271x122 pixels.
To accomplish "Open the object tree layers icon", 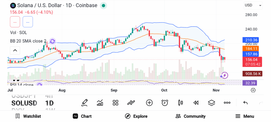I will [x=211, y=103].
